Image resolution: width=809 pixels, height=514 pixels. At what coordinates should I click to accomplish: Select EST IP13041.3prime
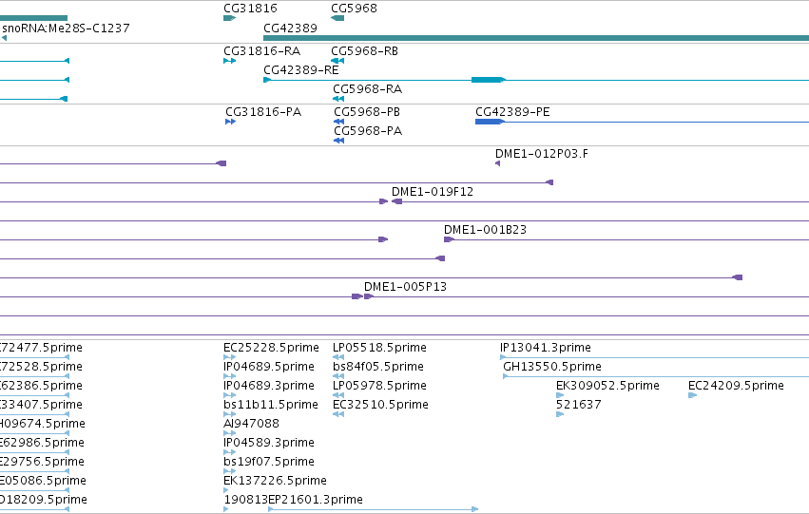tap(546, 348)
